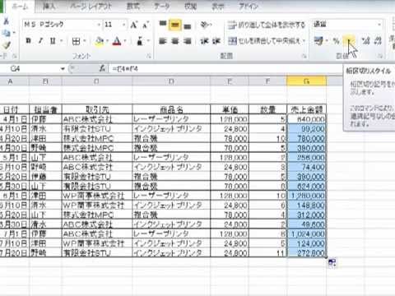This screenshot has height=296, width=395.
Task: Click the decrease decimal icon
Action: point(379,41)
